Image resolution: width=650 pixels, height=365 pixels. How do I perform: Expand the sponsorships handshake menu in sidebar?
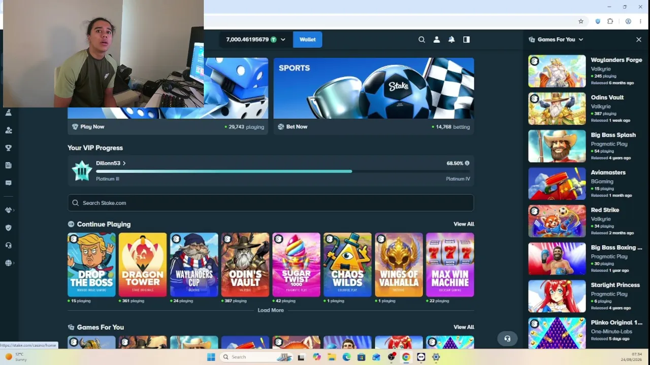pyautogui.click(x=9, y=210)
